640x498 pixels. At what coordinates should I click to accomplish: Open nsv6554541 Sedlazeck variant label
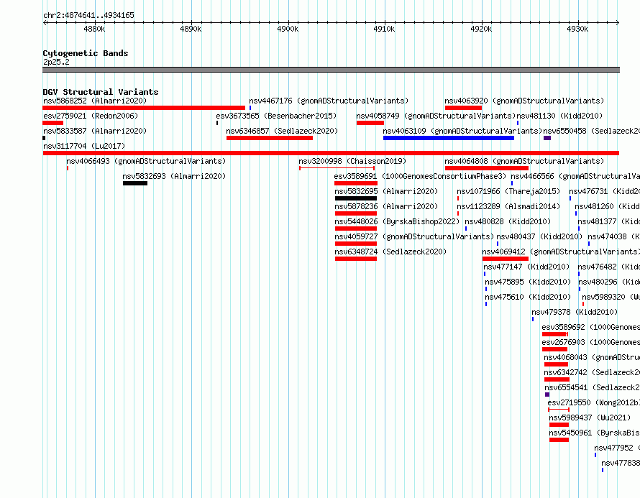pyautogui.click(x=593, y=387)
